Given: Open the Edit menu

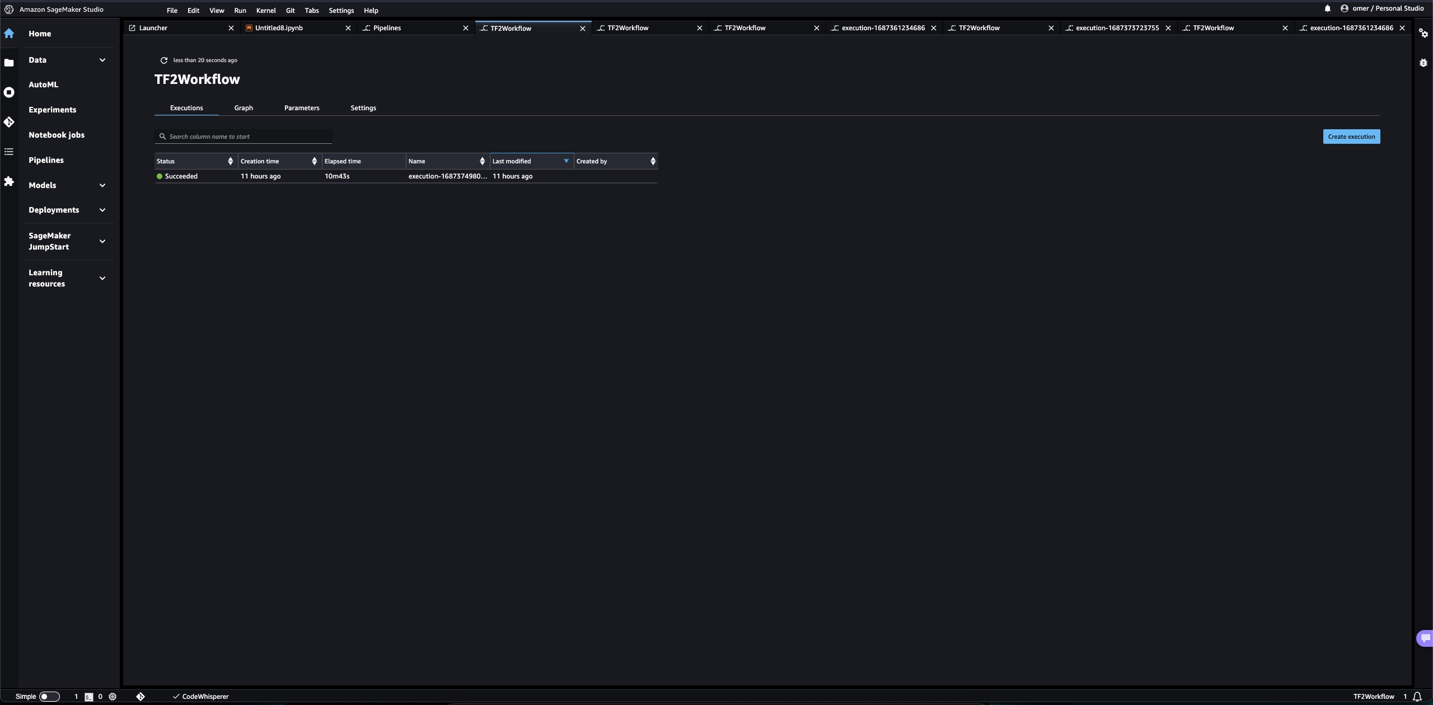Looking at the screenshot, I should click(x=193, y=10).
